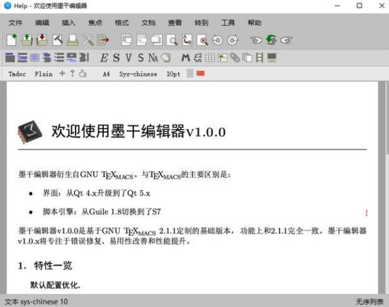This screenshot has height=307, width=389.
Task: Open the Sys-chinese font dropdown
Action: [x=138, y=73]
